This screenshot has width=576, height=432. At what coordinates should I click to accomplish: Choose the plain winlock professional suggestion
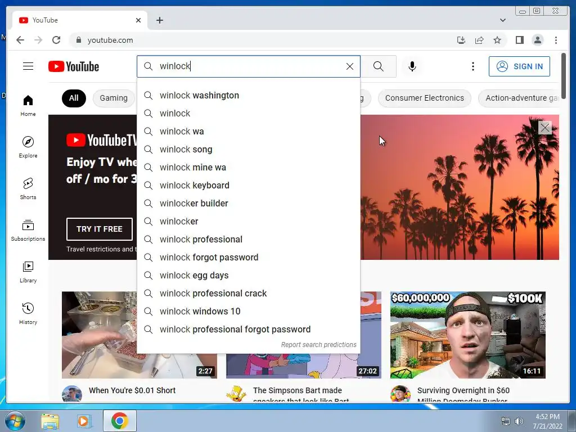(x=248, y=240)
